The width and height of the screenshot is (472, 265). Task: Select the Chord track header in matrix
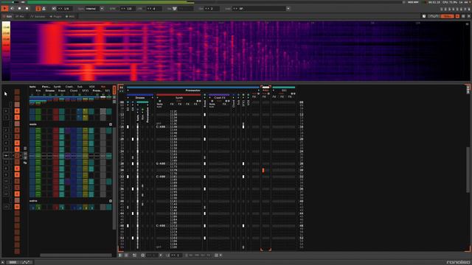pyautogui.click(x=74, y=91)
